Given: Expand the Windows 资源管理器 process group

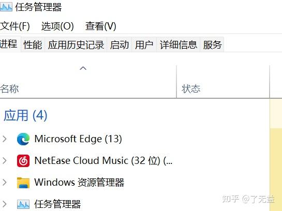Looking at the screenshot, I should point(5,183).
